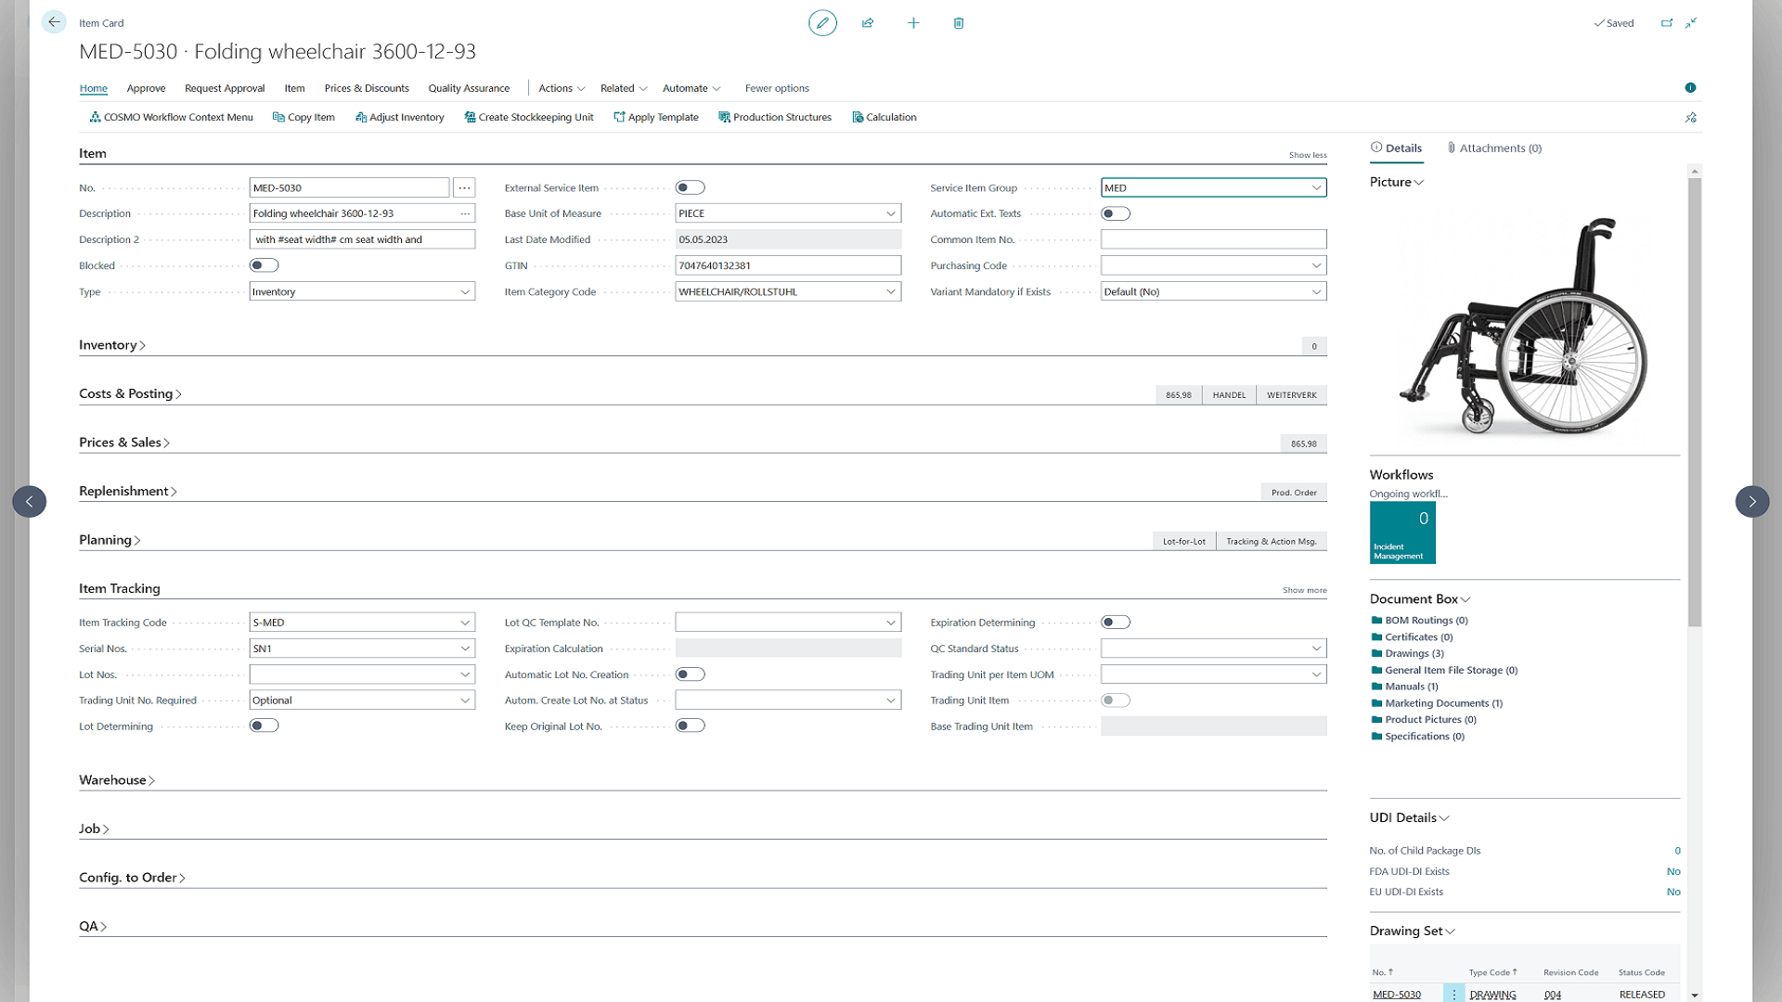Collapse the page with shrink icon
1782x1002 pixels.
coord(1691,23)
